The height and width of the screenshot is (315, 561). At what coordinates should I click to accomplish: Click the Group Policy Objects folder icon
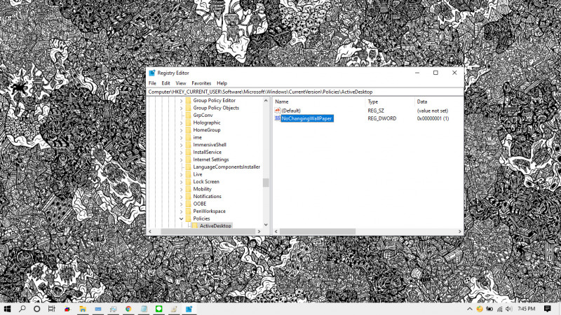[188, 108]
